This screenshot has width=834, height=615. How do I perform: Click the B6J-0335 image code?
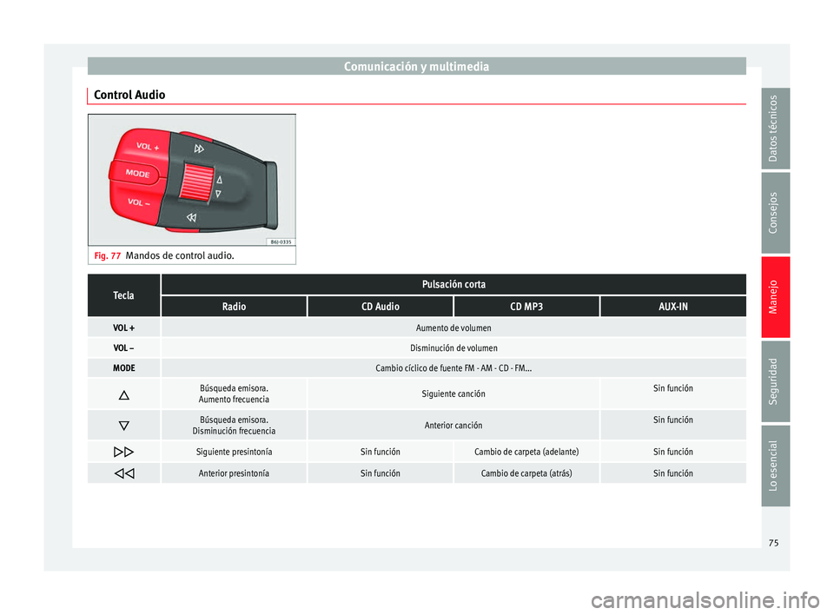pyautogui.click(x=281, y=241)
